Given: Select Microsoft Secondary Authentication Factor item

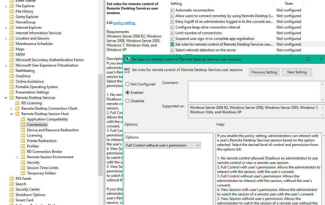Looking at the screenshot, I should 50,60.
